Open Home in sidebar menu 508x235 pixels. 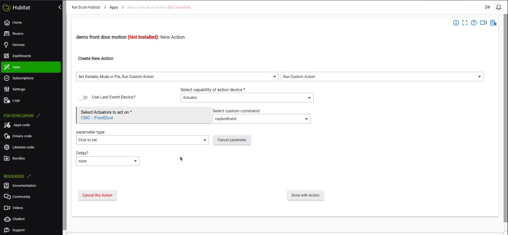31,22
